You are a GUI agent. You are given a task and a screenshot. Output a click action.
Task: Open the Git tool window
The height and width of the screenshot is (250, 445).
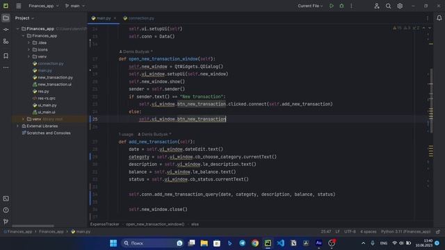tap(6, 222)
